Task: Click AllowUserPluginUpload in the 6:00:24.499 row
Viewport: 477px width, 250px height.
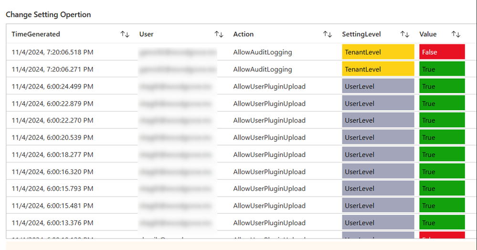Action: [269, 87]
